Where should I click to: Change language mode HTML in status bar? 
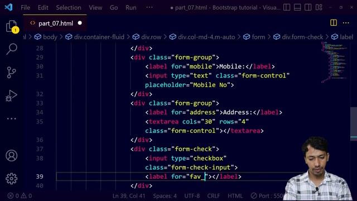[x=235, y=196]
